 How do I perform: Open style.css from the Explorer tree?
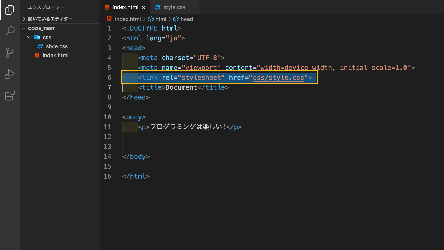point(56,46)
